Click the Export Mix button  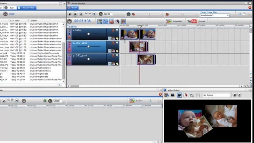[x=174, y=21]
